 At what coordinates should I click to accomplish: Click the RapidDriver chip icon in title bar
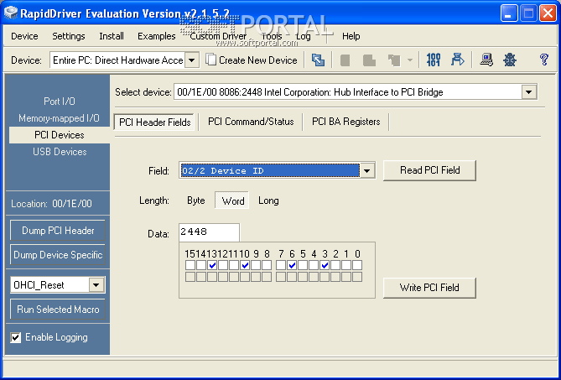pyautogui.click(x=11, y=13)
